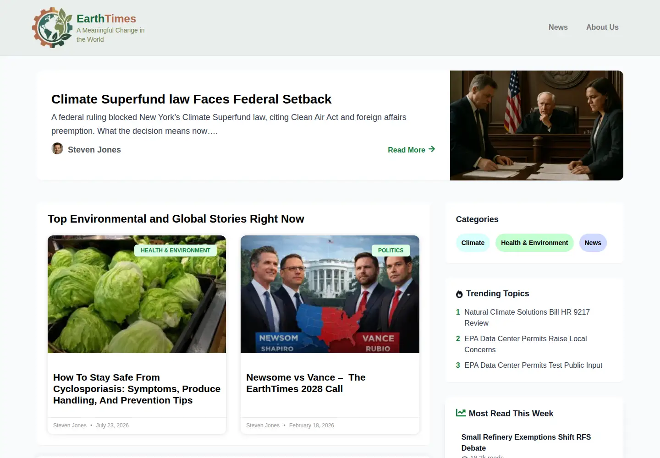Click the July 23, 2026 date
660x458 pixels.
(x=112, y=425)
